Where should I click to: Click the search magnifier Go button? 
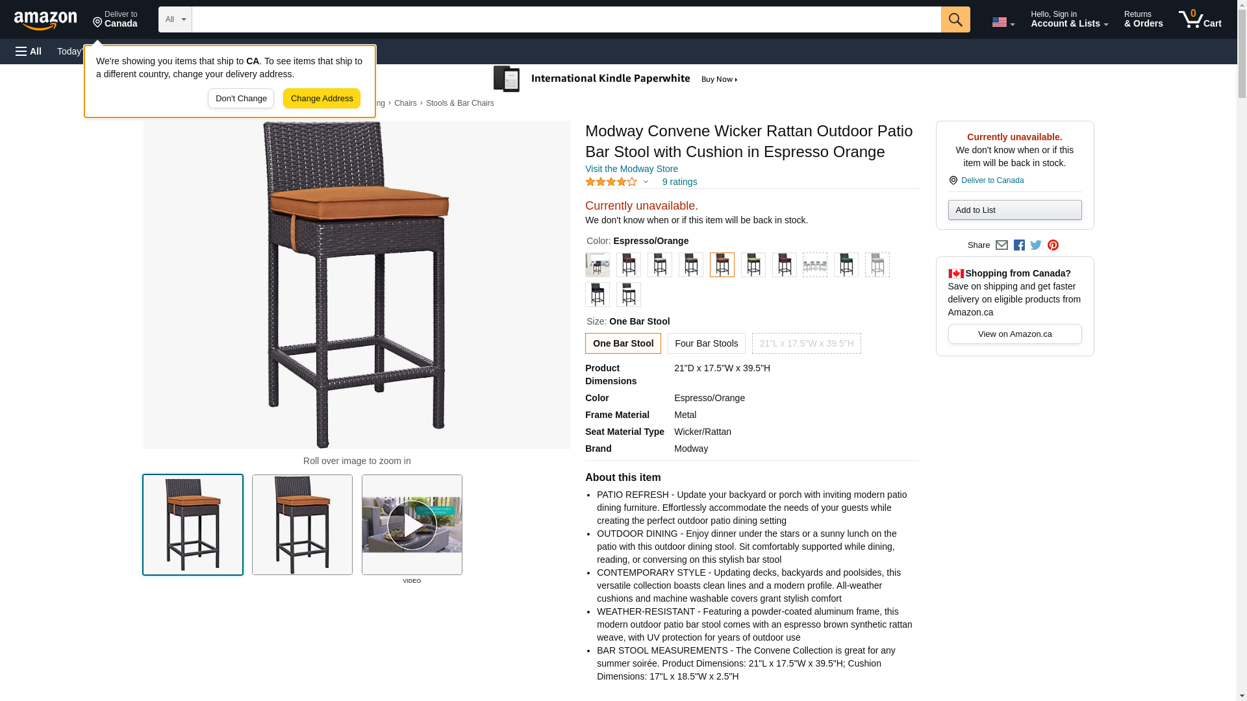pos(955,19)
